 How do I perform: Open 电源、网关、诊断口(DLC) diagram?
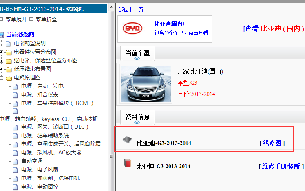point(55,127)
